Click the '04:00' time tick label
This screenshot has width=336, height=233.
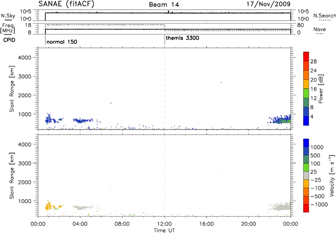pyautogui.click(x=80, y=224)
